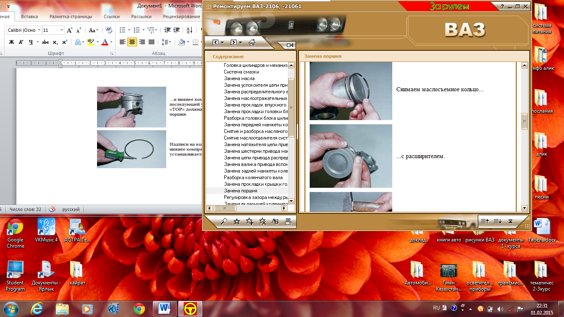Viewport: 564px width, 317px height.
Task: Click русский language in Word status bar
Action: click(71, 209)
